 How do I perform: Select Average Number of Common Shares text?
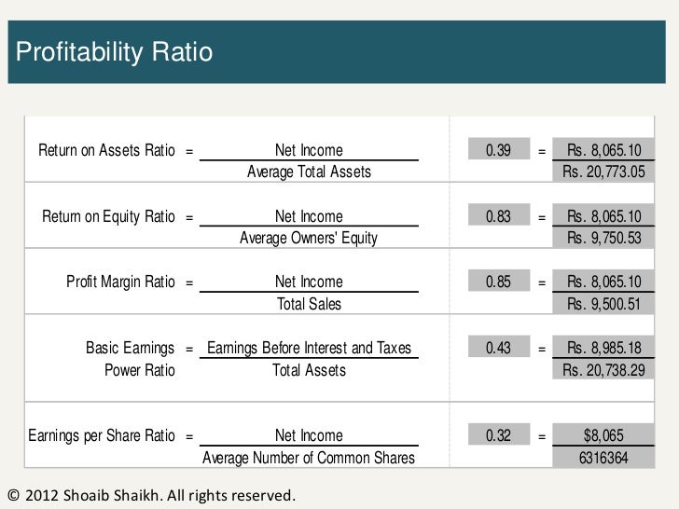click(x=309, y=458)
